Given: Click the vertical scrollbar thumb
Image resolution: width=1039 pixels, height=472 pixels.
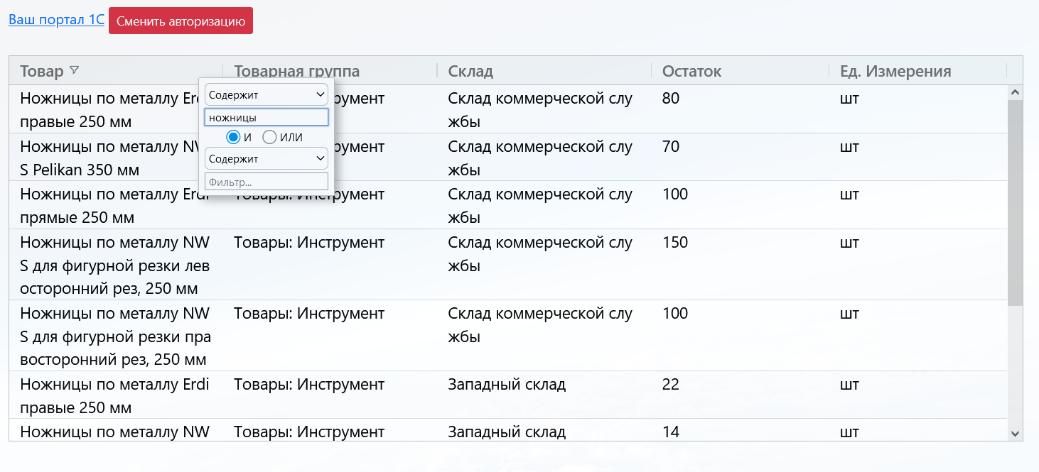Looking at the screenshot, I should (x=1015, y=202).
